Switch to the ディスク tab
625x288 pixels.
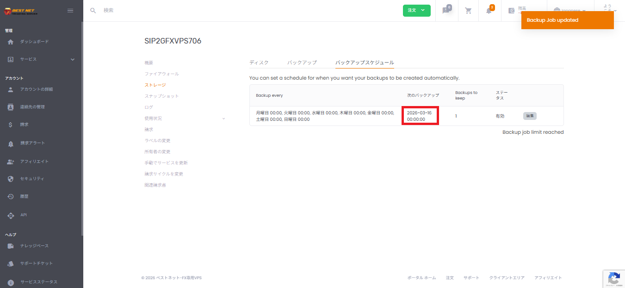tap(259, 62)
